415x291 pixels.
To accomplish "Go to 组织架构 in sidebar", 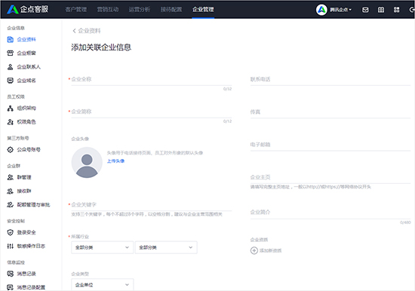I will (26, 109).
